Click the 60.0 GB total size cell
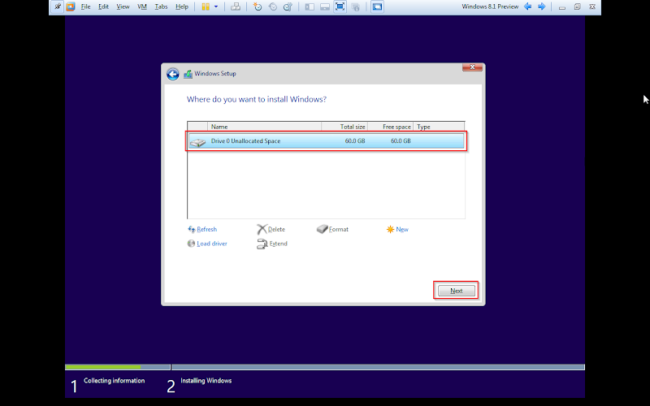Image resolution: width=650 pixels, height=406 pixels. tap(355, 140)
